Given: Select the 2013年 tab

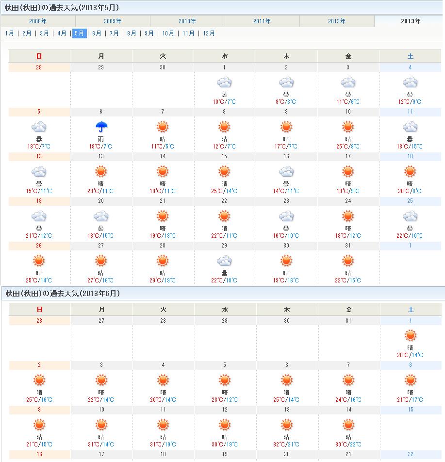Looking at the screenshot, I should coord(411,21).
